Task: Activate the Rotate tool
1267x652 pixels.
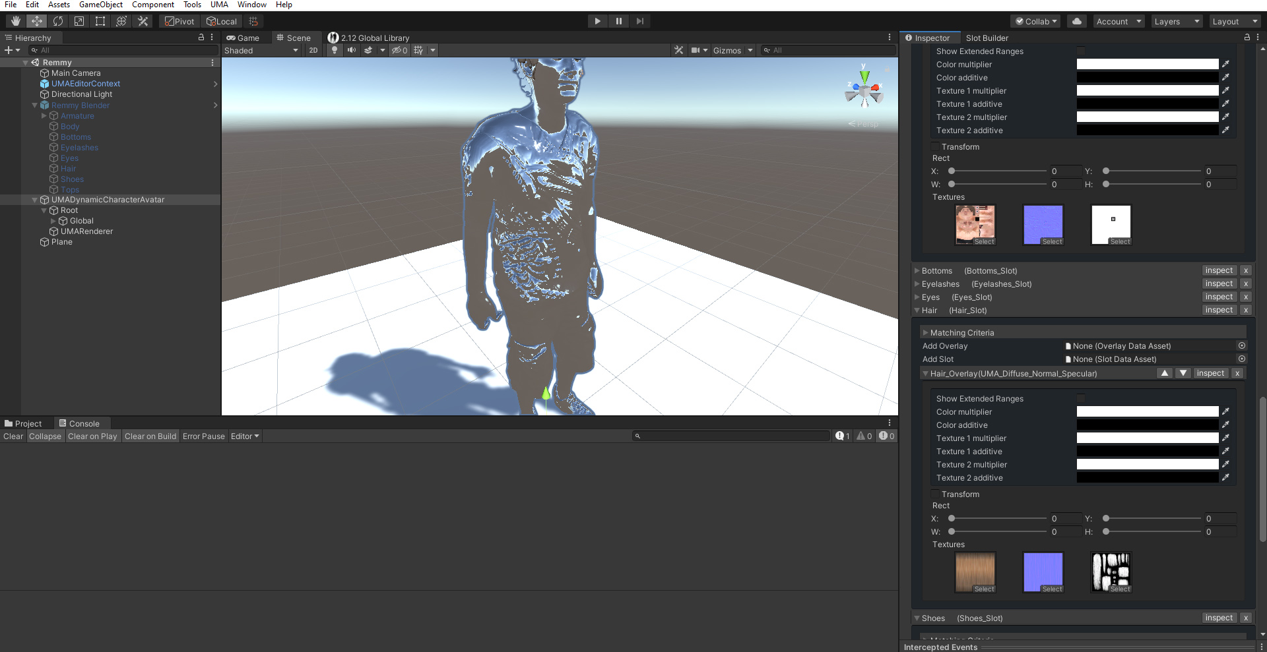Action: [58, 21]
